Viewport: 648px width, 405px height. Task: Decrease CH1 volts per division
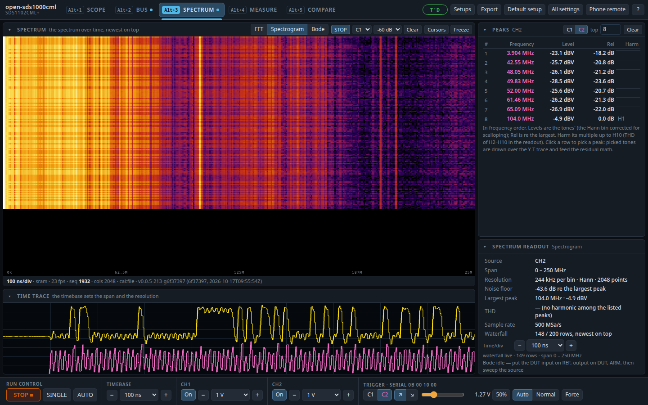pos(203,395)
